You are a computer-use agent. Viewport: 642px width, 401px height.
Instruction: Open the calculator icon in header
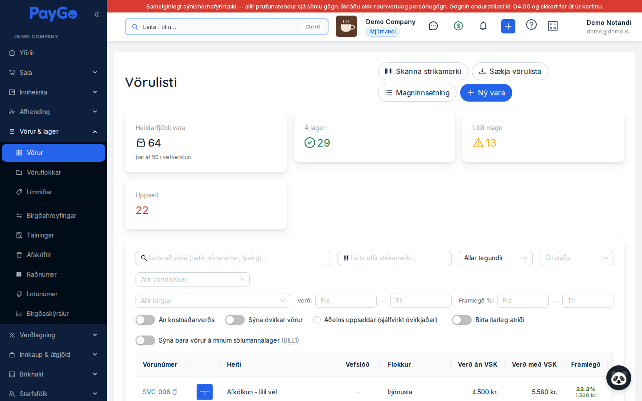(553, 26)
